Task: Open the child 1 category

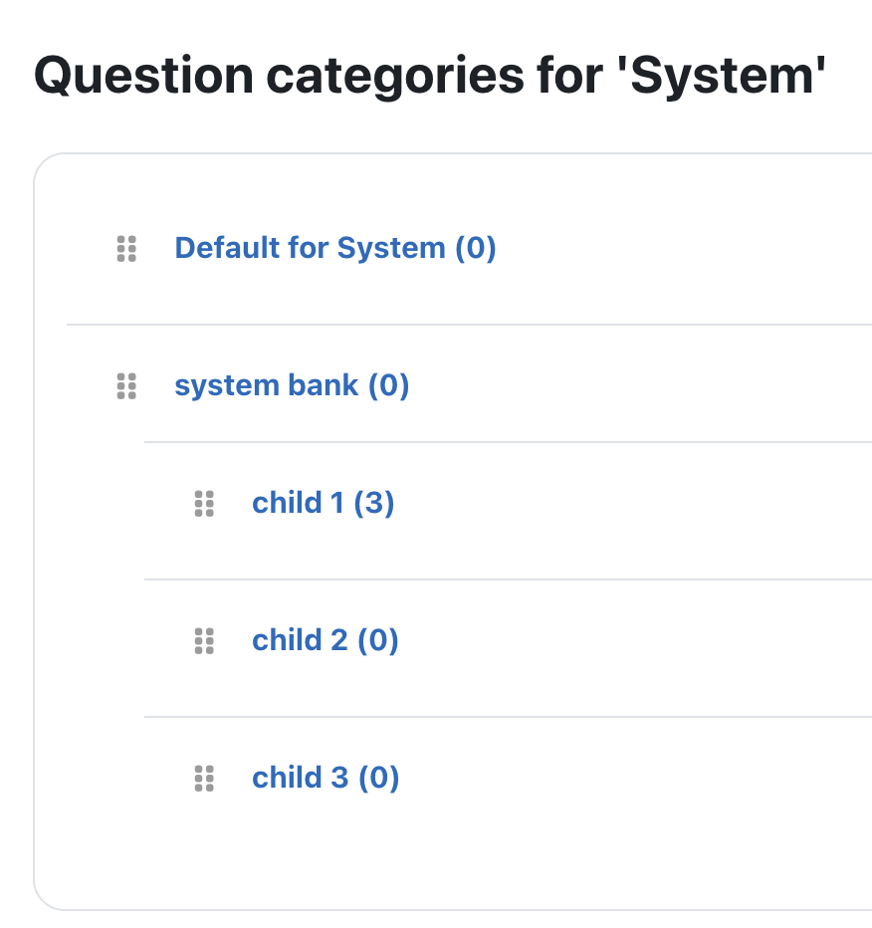Action: pyautogui.click(x=323, y=503)
